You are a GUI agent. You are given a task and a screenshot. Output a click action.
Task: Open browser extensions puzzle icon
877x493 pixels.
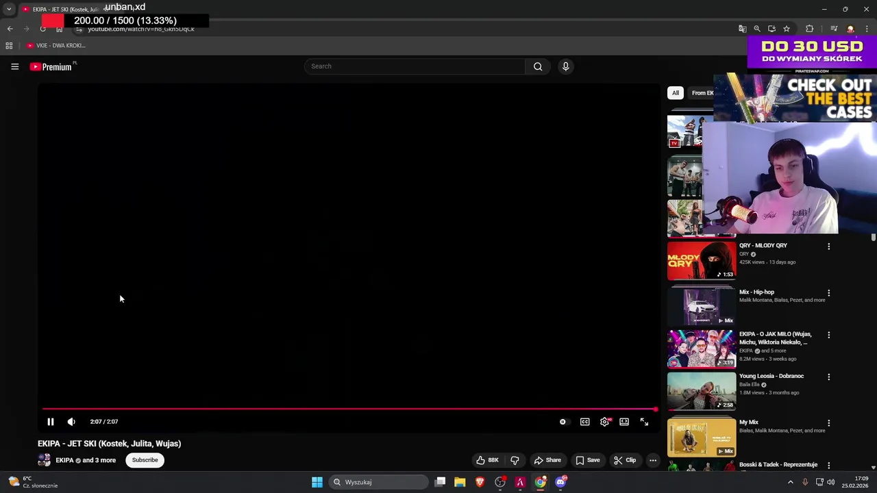809,29
